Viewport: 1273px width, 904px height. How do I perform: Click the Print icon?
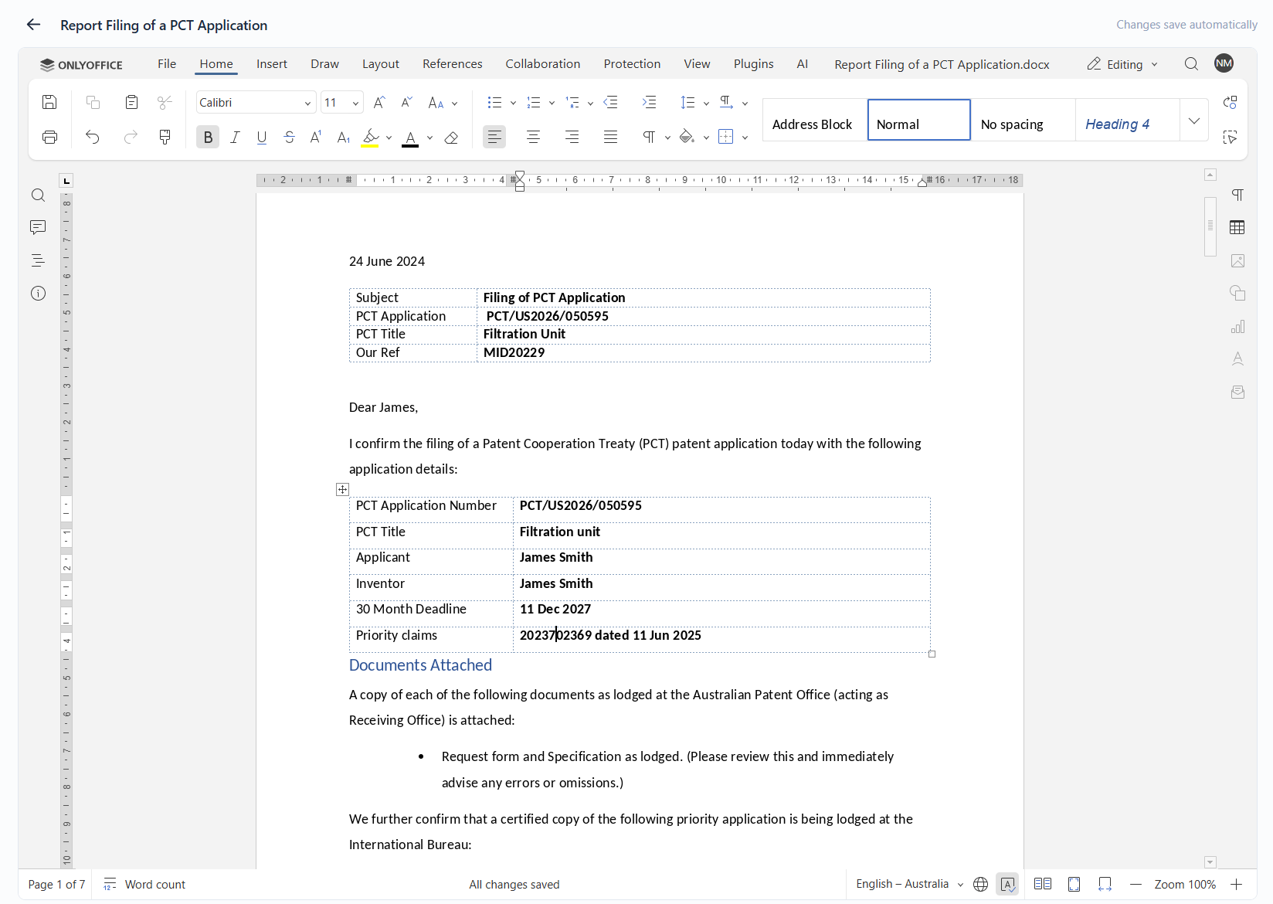coord(49,137)
